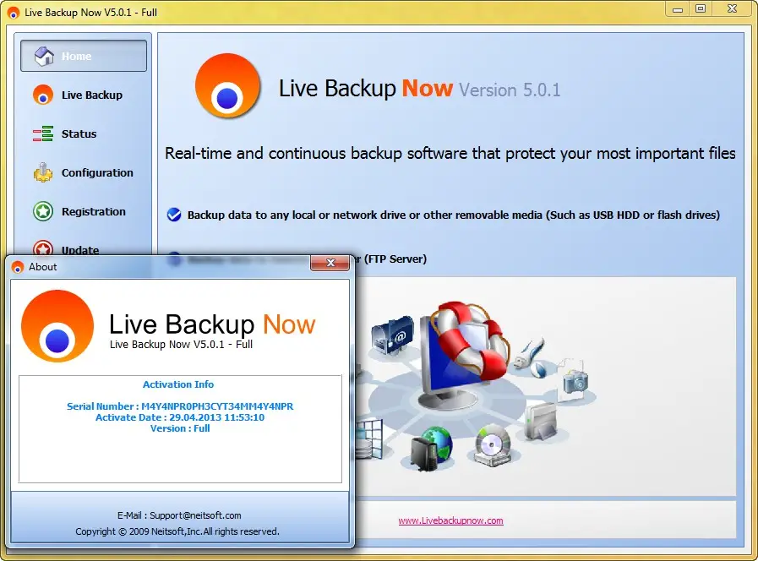Close the About dialog
Viewport: 758px width, 561px height.
(x=330, y=263)
